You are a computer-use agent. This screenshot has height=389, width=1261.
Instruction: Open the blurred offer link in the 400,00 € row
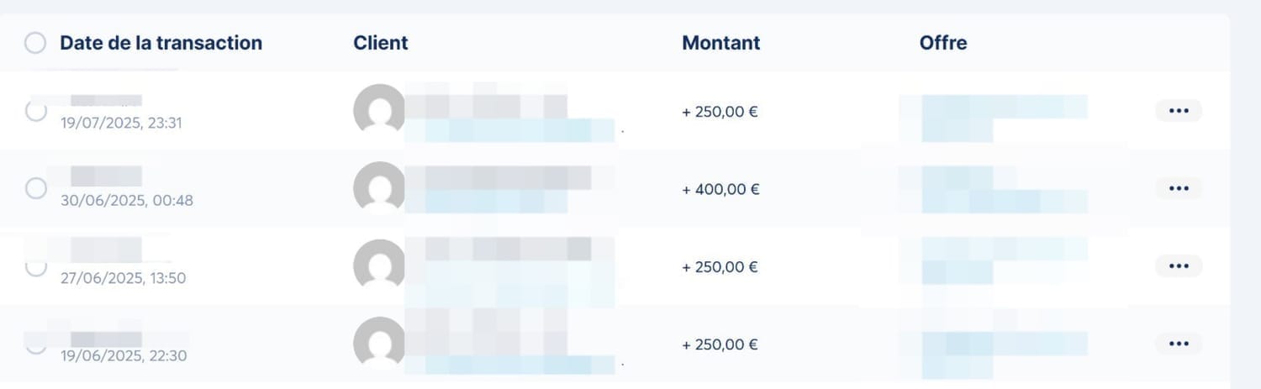click(1005, 189)
